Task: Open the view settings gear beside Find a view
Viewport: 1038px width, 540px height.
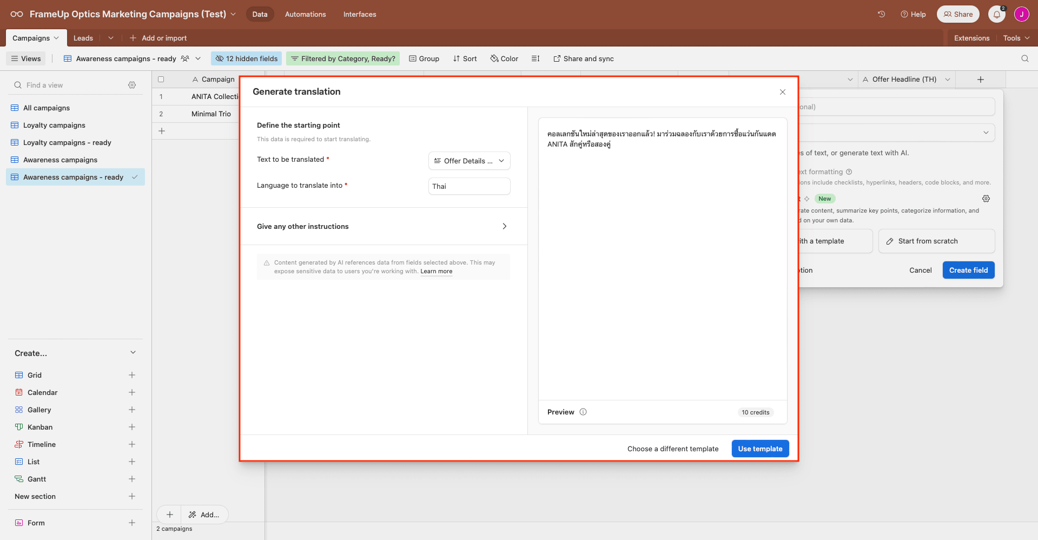Action: pyautogui.click(x=132, y=85)
